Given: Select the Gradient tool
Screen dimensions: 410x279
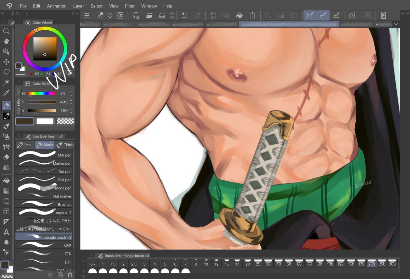Looking at the screenshot, I should (x=6, y=191).
